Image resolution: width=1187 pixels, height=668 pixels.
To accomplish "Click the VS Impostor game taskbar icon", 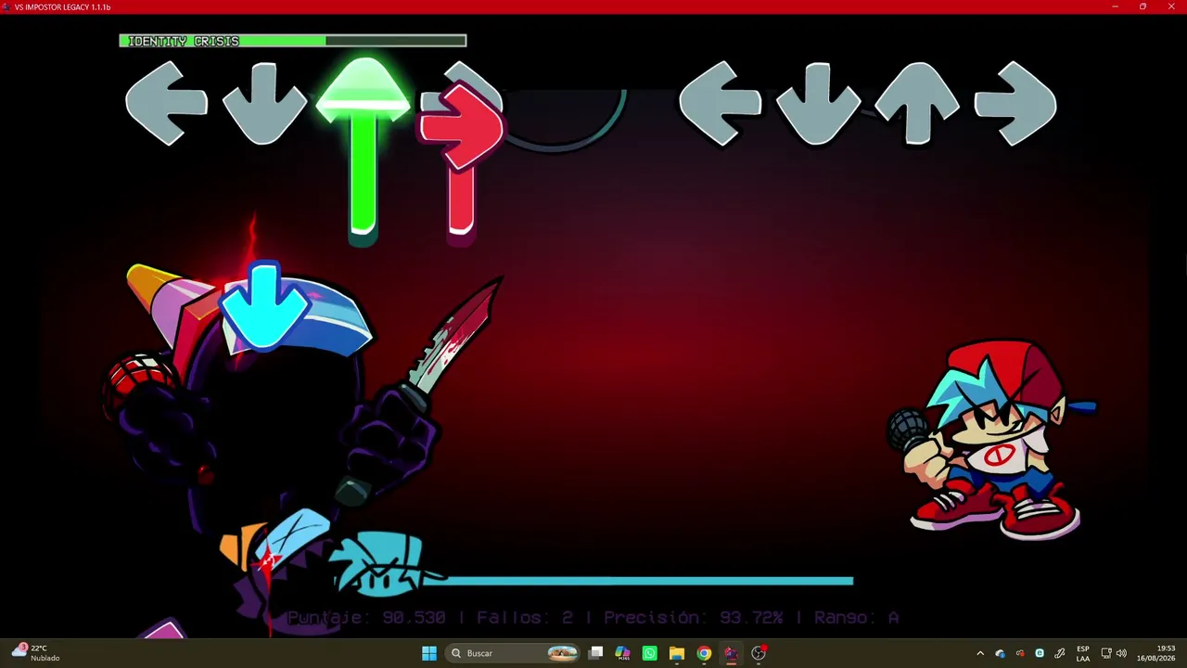I will (x=731, y=653).
